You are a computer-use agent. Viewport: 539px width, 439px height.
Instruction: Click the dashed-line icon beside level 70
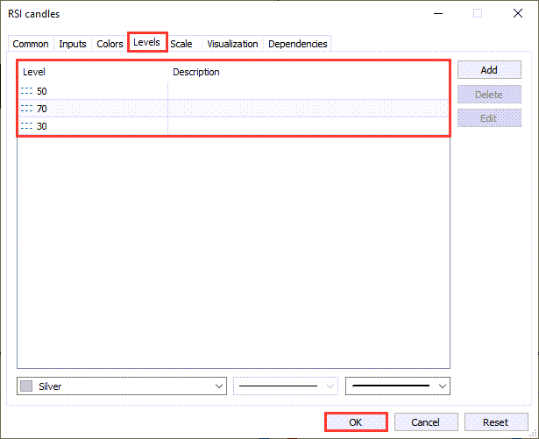point(27,109)
